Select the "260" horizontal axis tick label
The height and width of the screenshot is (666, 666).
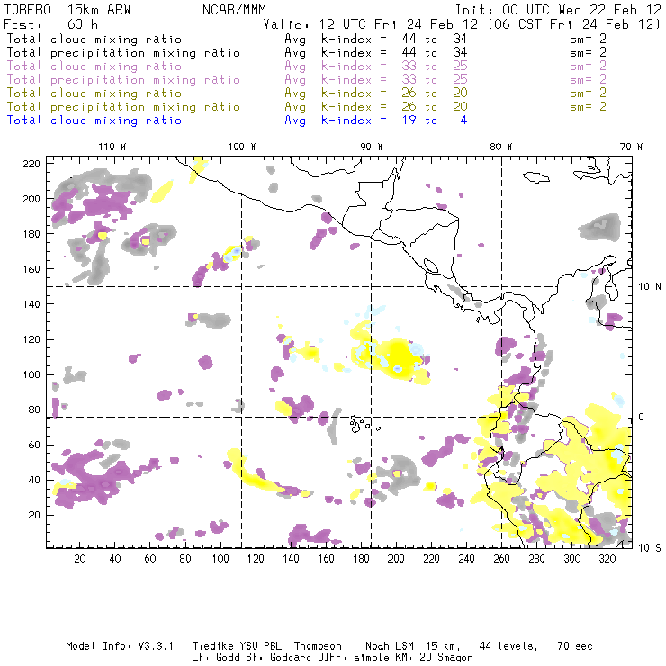pyautogui.click(x=501, y=559)
